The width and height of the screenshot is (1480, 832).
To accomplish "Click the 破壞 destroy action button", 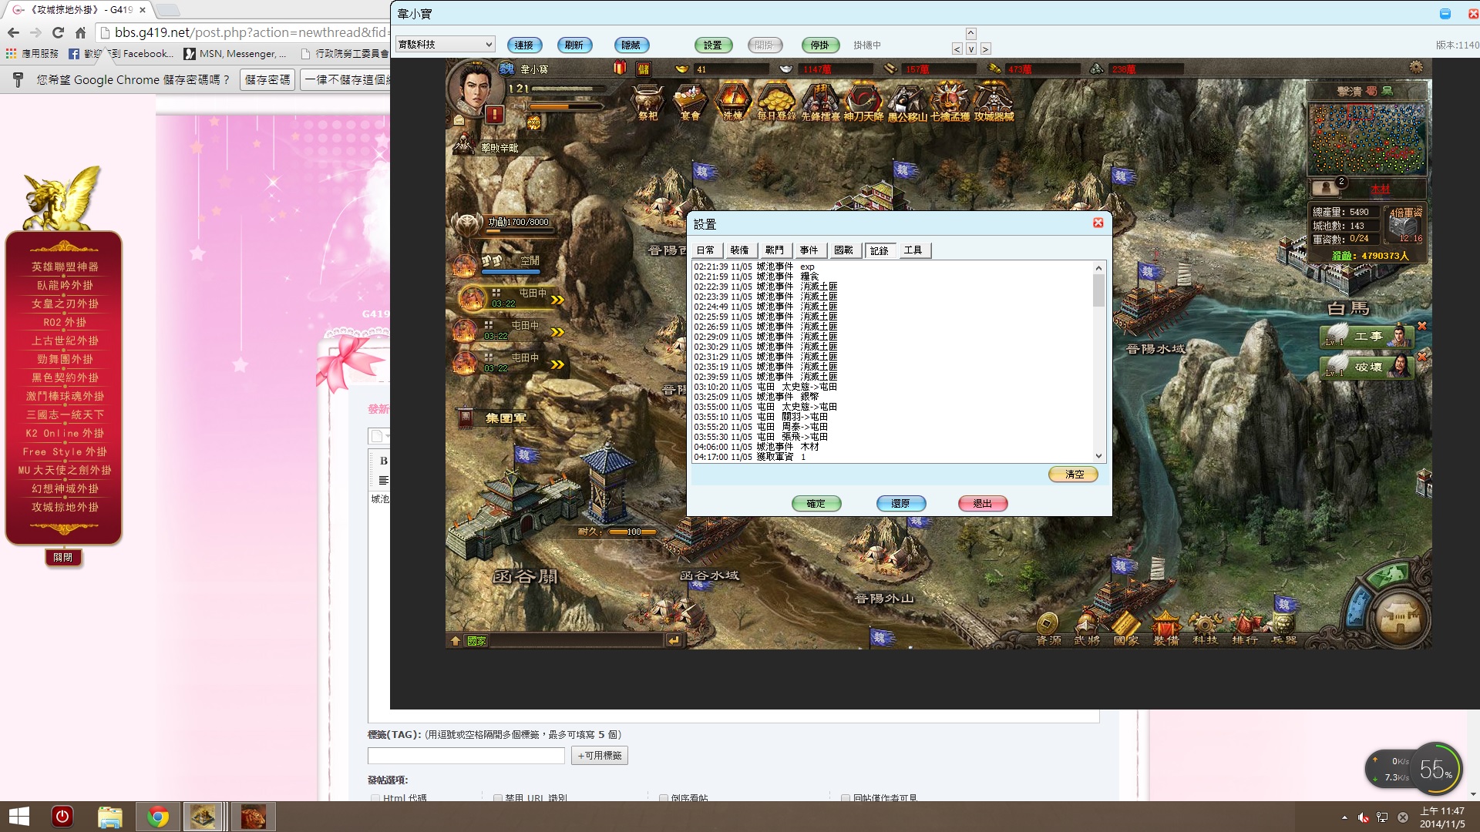I will tap(1367, 367).
